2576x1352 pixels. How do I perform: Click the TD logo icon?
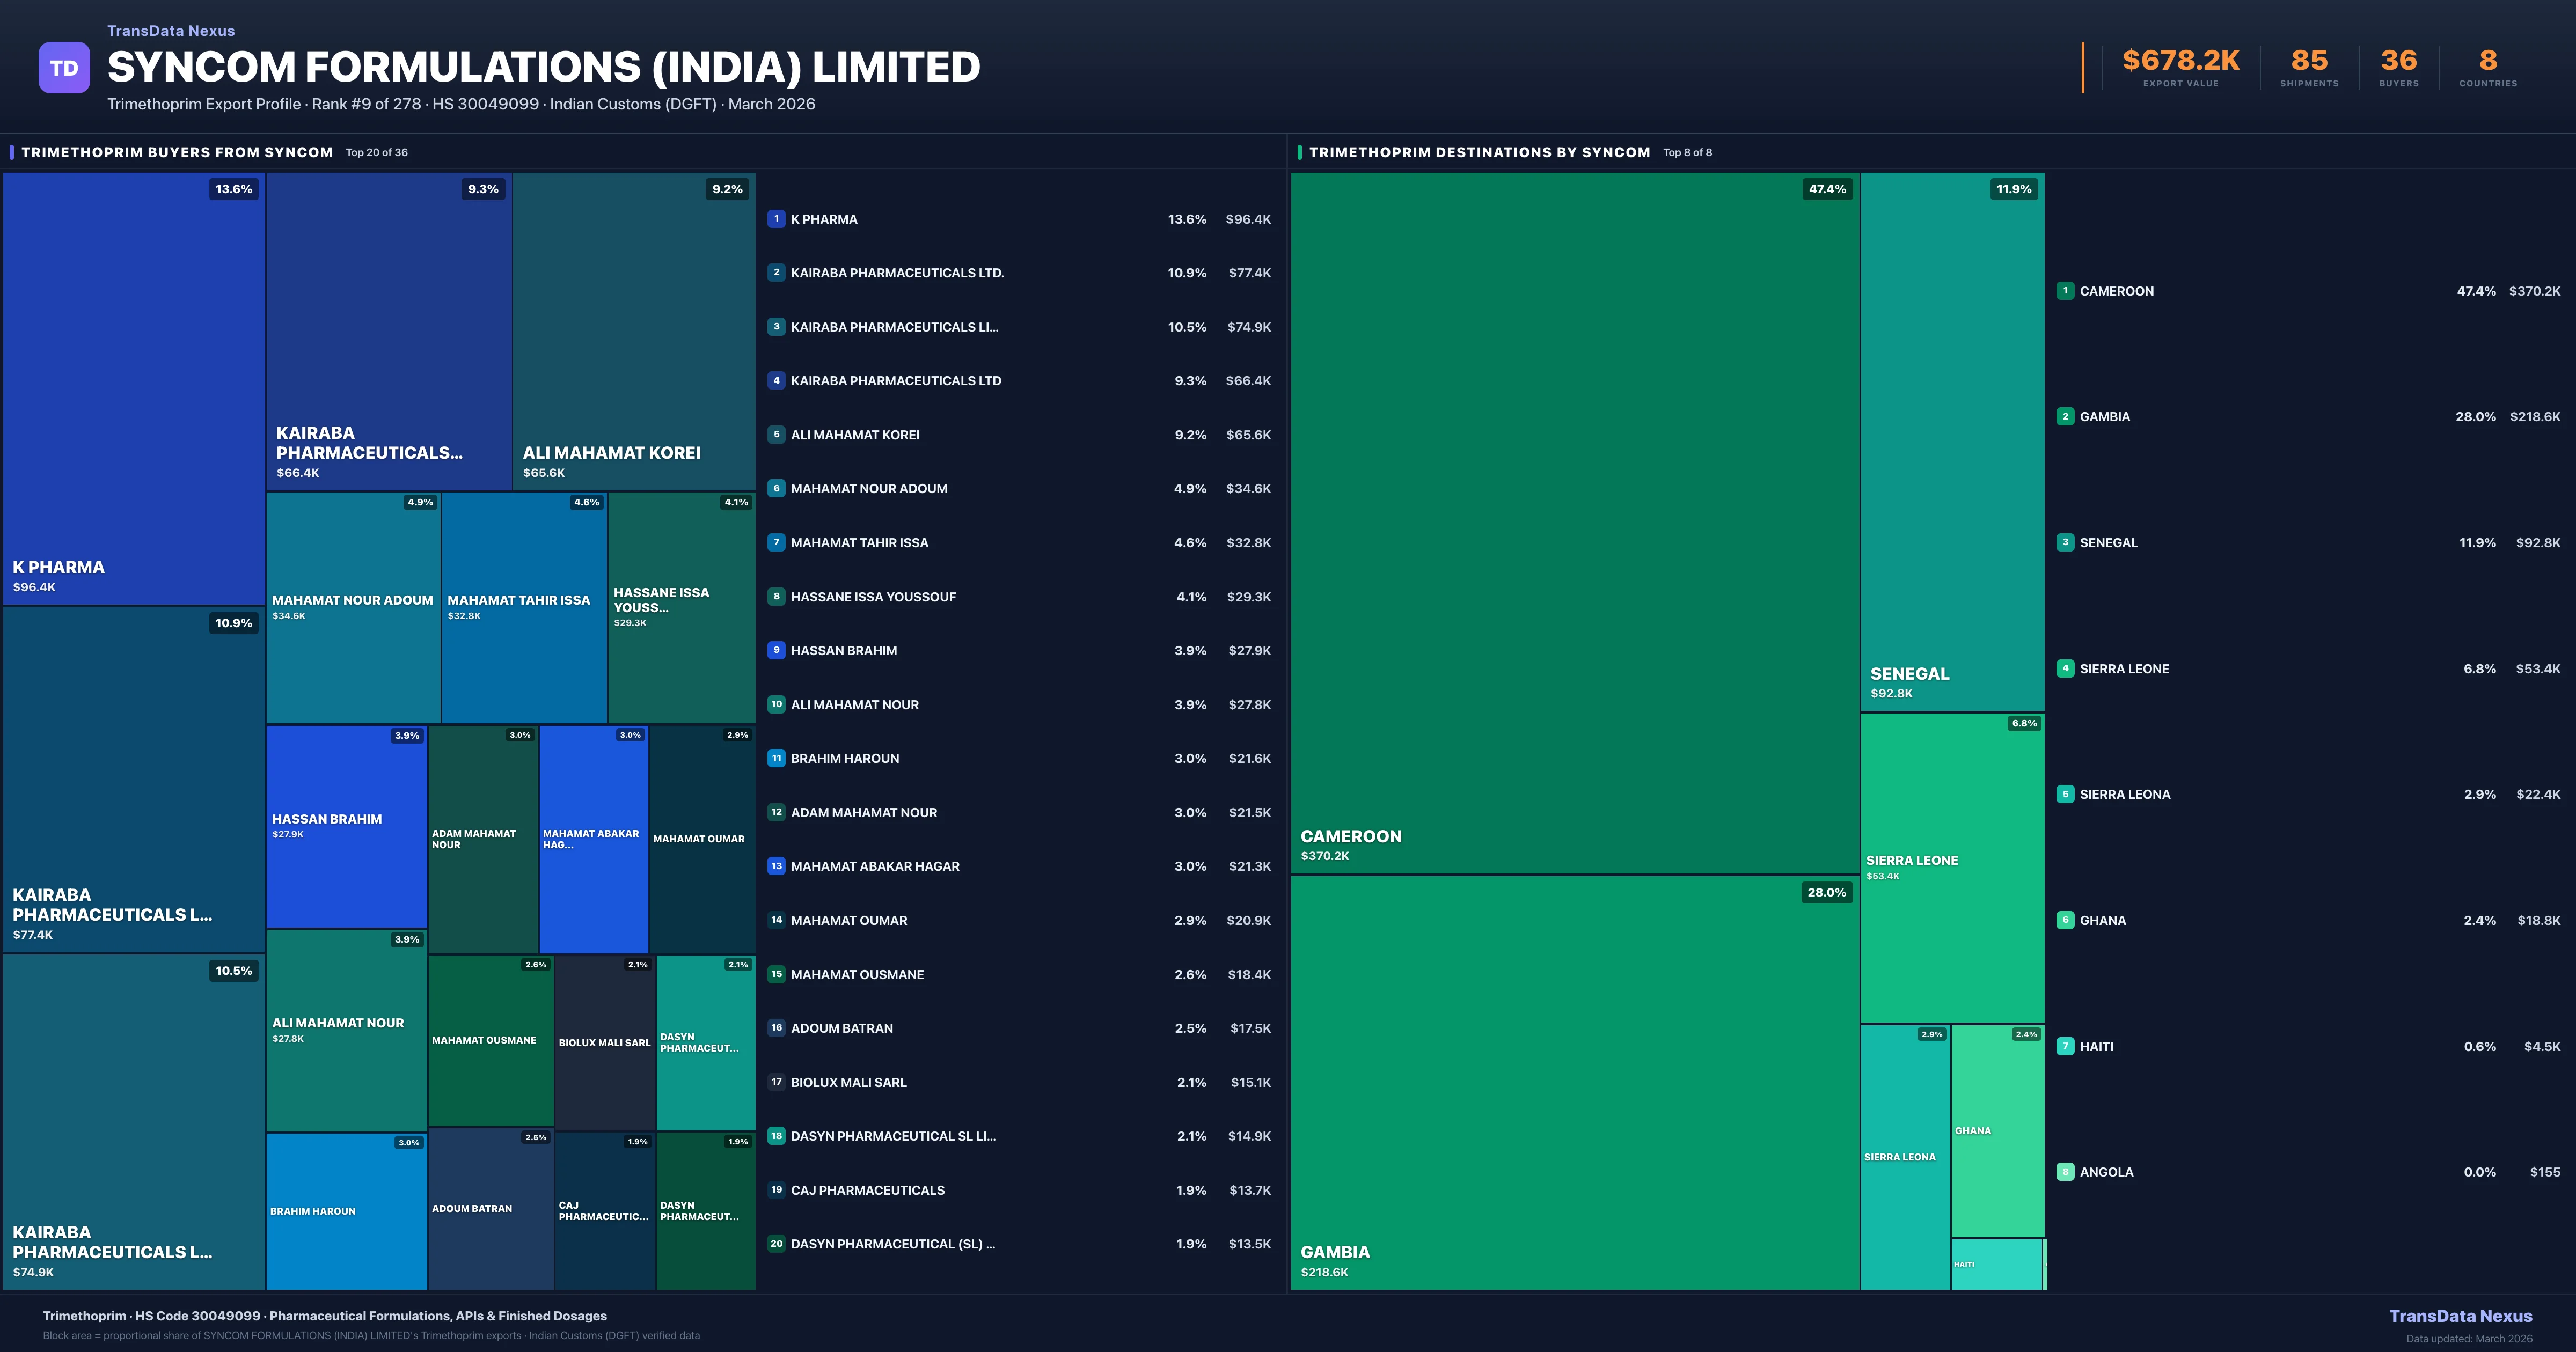point(64,68)
